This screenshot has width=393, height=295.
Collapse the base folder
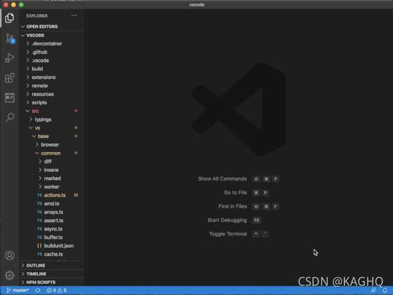(52, 136)
